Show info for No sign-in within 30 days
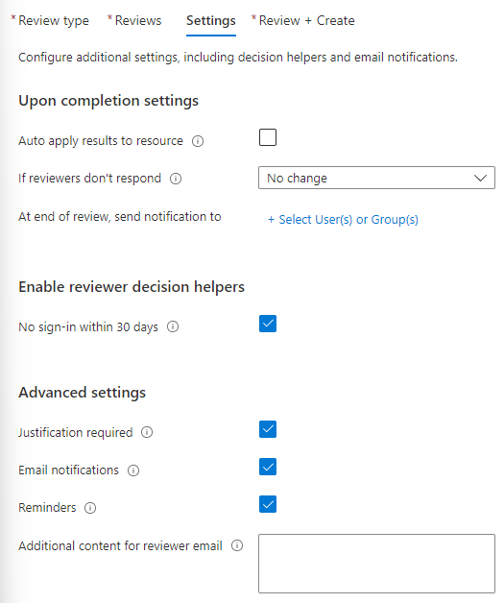504x603 pixels. (173, 326)
